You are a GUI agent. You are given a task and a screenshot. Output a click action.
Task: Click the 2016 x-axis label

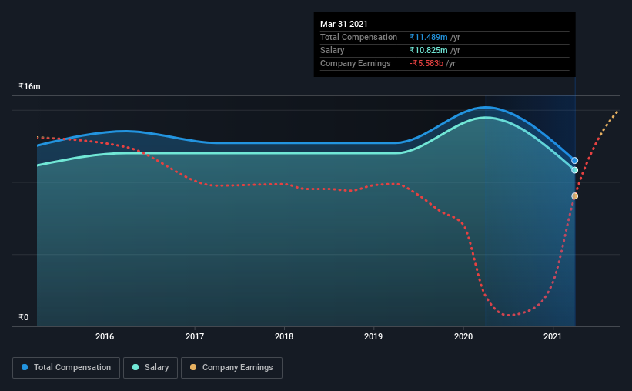[x=105, y=336]
